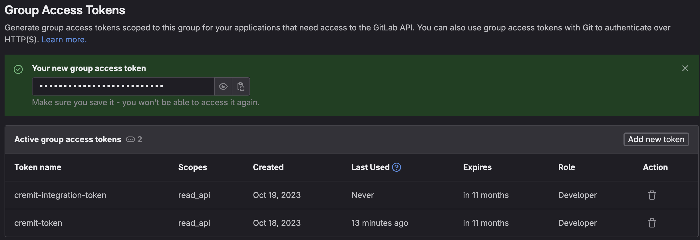Click the Oct 19, 2023 created date
This screenshot has width=700, height=240.
click(x=277, y=195)
